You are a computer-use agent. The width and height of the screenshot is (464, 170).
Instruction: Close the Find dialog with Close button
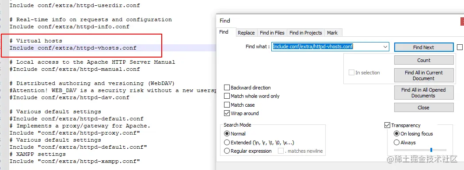tap(424, 108)
